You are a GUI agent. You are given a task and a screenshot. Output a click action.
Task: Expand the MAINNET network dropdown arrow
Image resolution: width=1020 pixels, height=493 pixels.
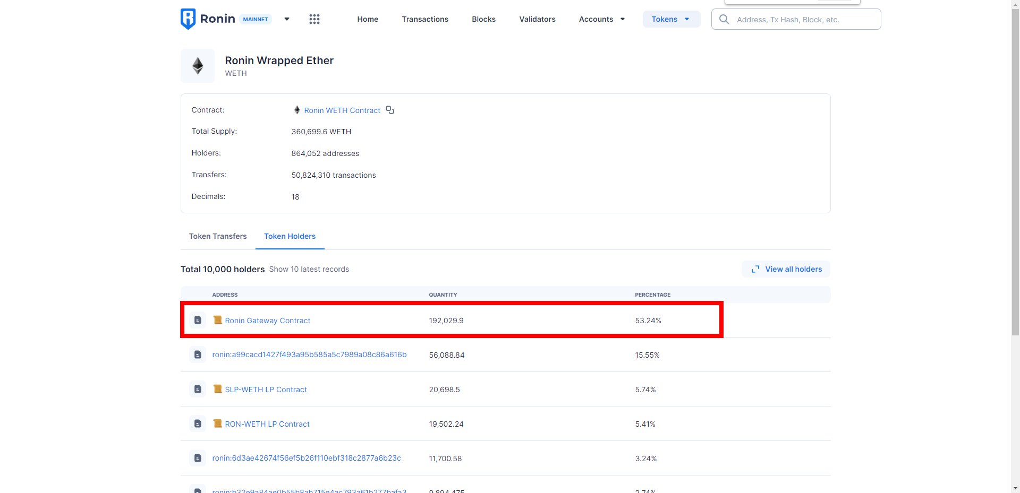pos(287,19)
